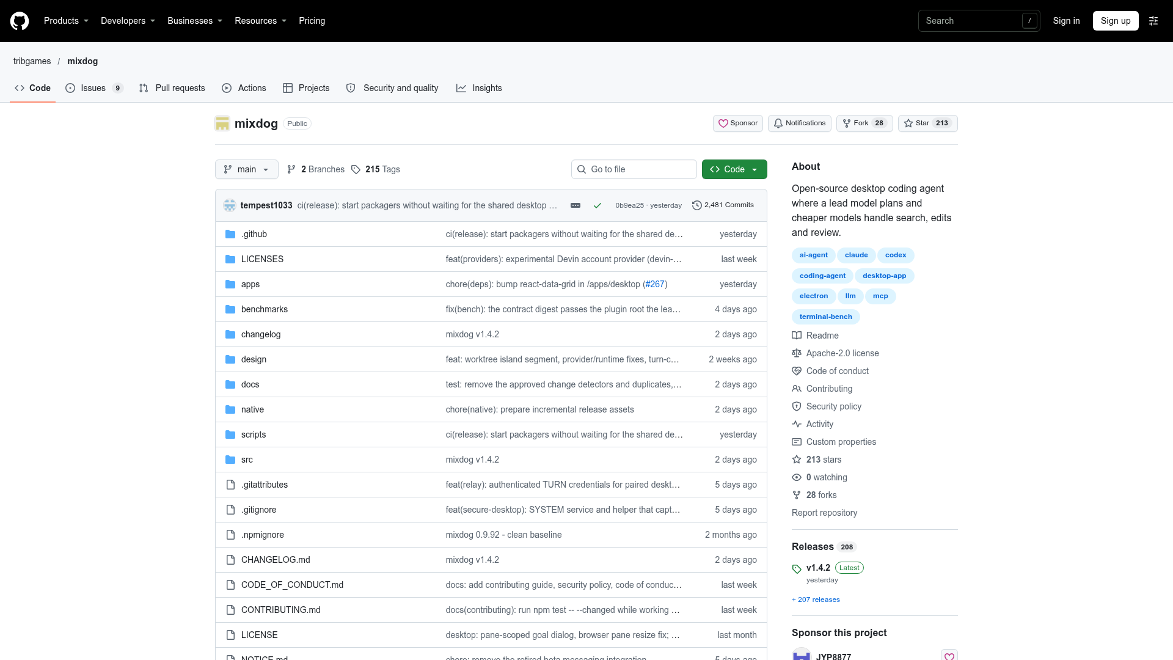The width and height of the screenshot is (1173, 660).
Task: Click the heart icon beside Code of conduct
Action: pos(797,371)
